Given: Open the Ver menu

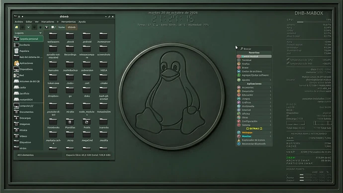Looking at the screenshot, I should [36, 22].
